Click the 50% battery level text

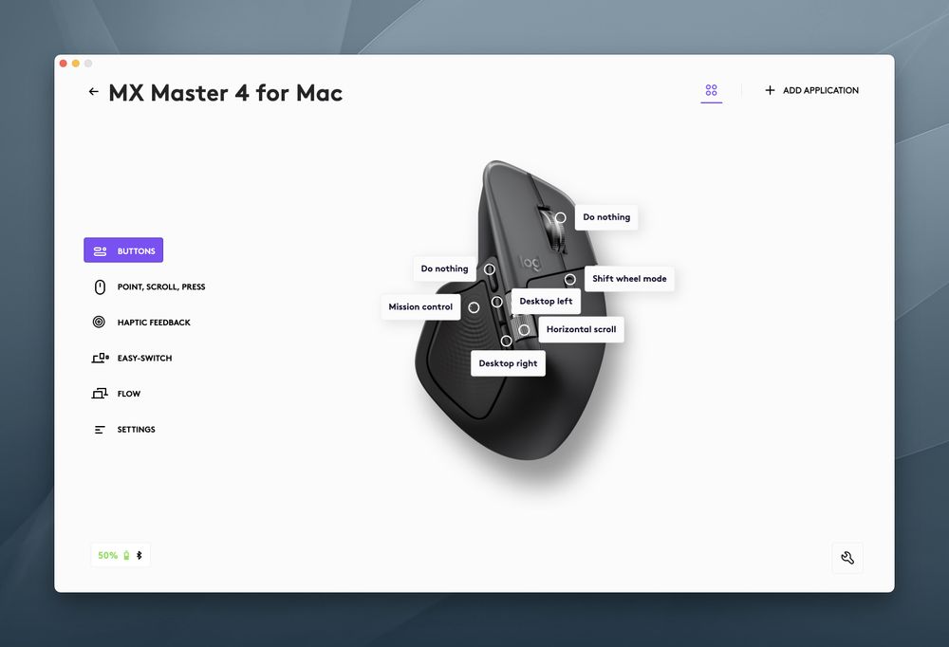click(x=108, y=555)
